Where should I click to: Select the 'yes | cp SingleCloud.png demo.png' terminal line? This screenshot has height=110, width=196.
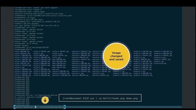click(36, 95)
